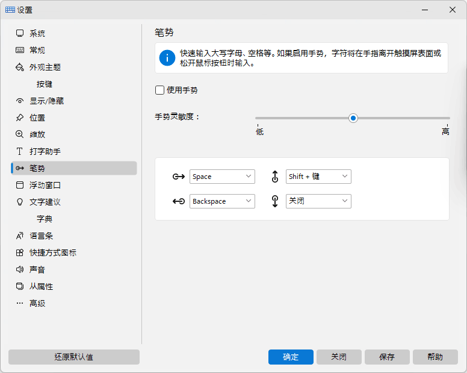467x373 pixels.
Task: Click the swipe-up gesture icon
Action: pyautogui.click(x=275, y=177)
